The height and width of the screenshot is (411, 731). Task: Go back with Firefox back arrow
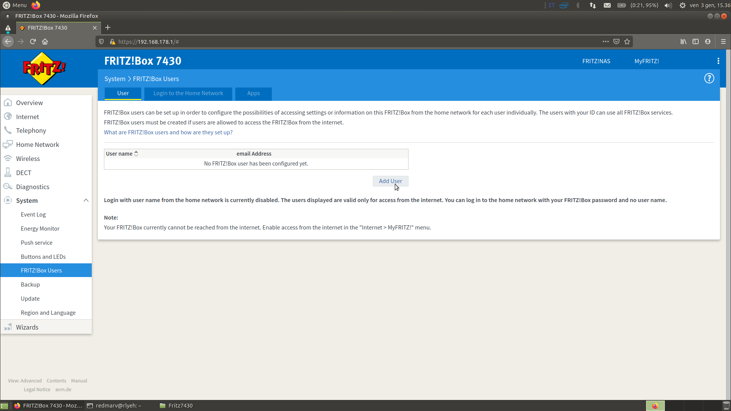pyautogui.click(x=8, y=41)
